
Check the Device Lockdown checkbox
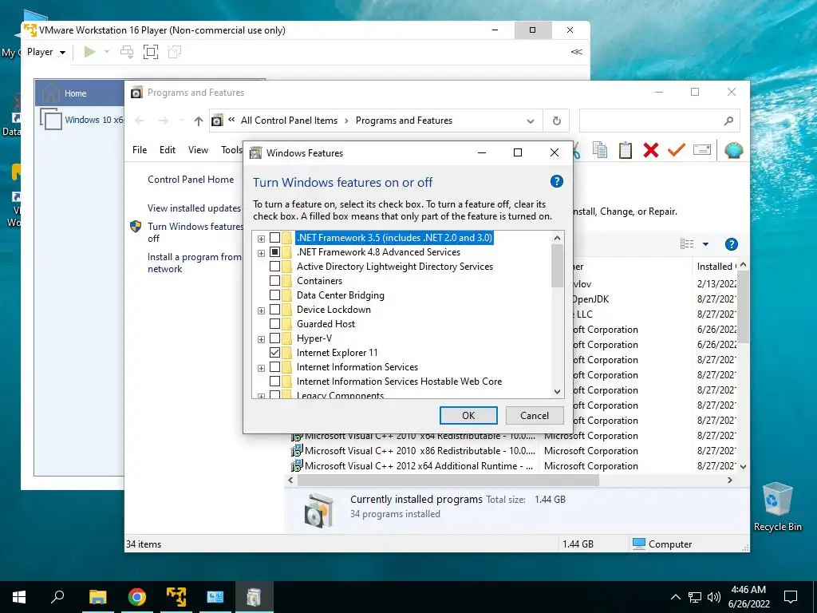[274, 310]
